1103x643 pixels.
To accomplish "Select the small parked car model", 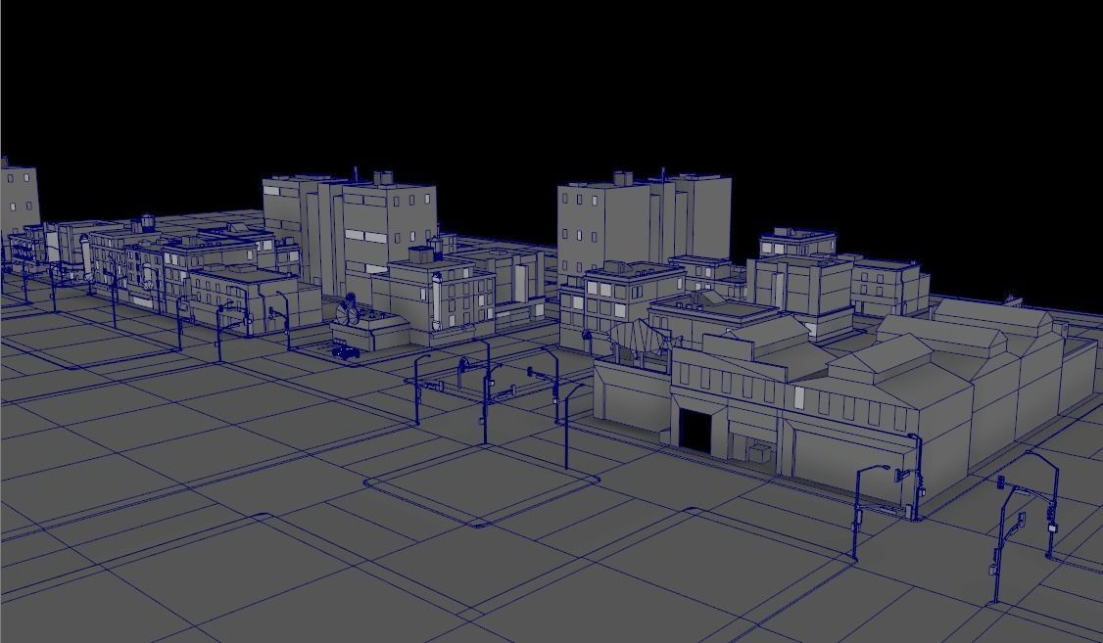I will tap(346, 352).
